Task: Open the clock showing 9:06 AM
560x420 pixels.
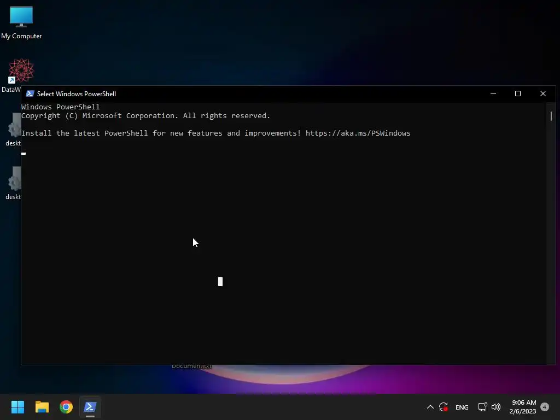Action: (x=523, y=407)
